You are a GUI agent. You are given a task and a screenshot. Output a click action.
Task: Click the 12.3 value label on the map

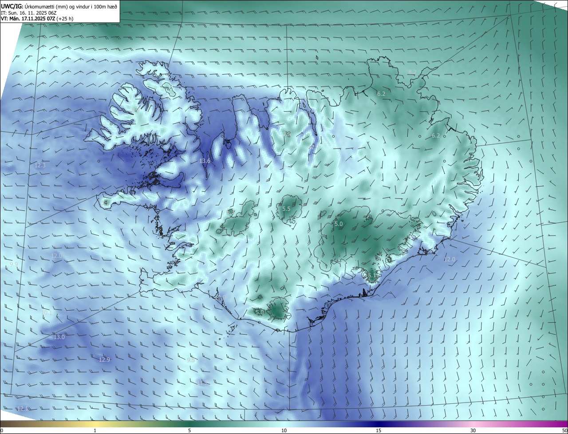click(x=40, y=165)
